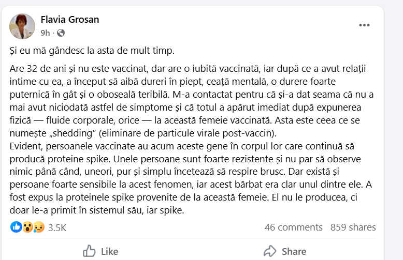Viewport: 403px width, 260px height.
Task: Click the blue thumbs-up reaction icon
Action: click(x=16, y=227)
